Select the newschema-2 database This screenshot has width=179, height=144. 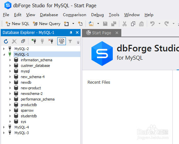31,94
